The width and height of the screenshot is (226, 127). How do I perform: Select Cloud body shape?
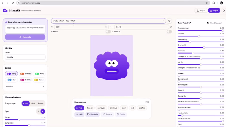click(26, 103)
